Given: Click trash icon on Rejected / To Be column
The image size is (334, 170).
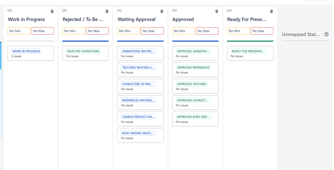Looking at the screenshot, I should click(x=107, y=11).
